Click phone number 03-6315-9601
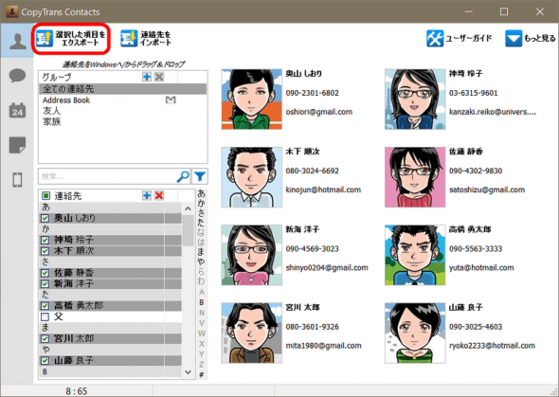Viewport: 559px width, 397px height. tap(473, 93)
